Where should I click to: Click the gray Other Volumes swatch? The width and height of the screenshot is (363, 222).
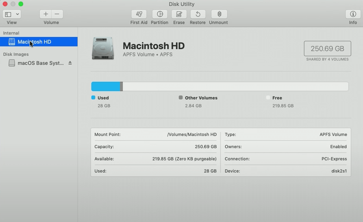point(181,97)
